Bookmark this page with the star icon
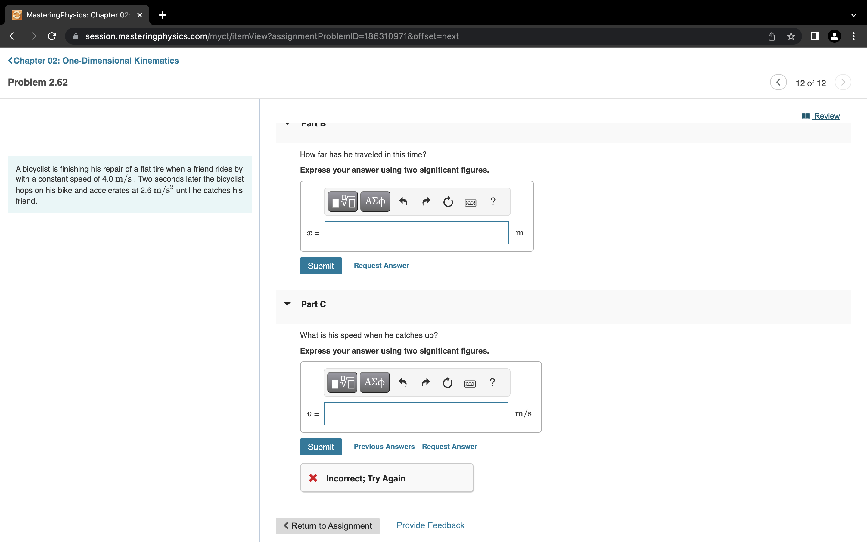The width and height of the screenshot is (867, 542). [791, 36]
